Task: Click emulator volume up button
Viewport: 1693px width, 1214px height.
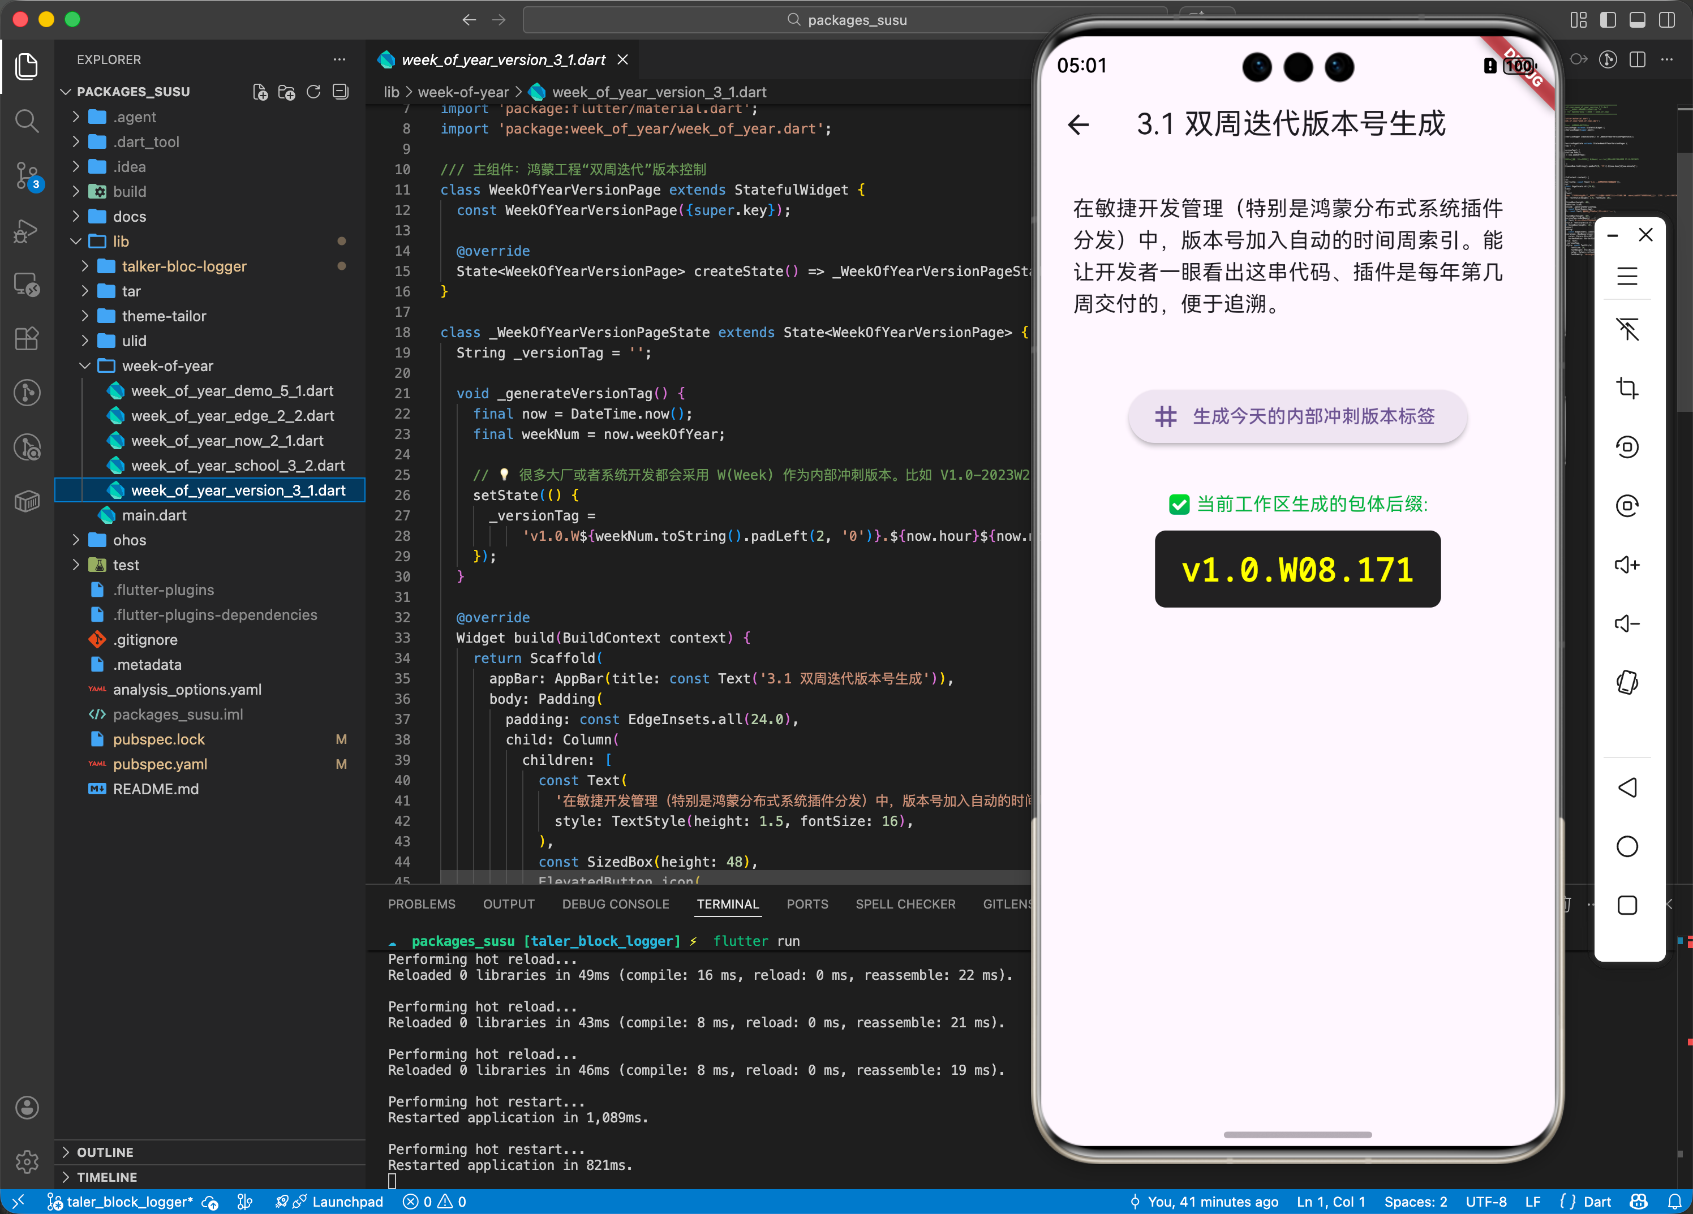Action: pyautogui.click(x=1627, y=565)
